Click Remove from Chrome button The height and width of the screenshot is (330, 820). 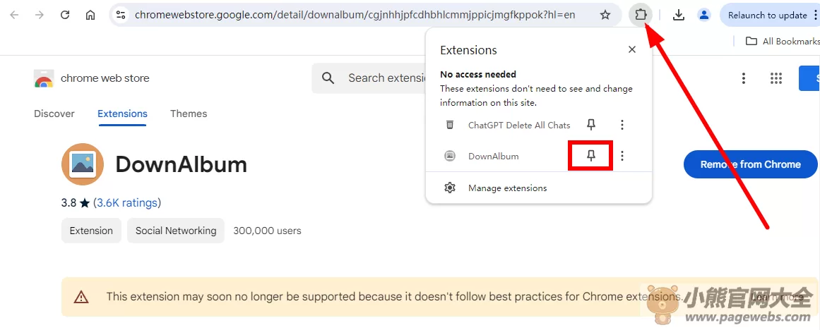pos(751,164)
